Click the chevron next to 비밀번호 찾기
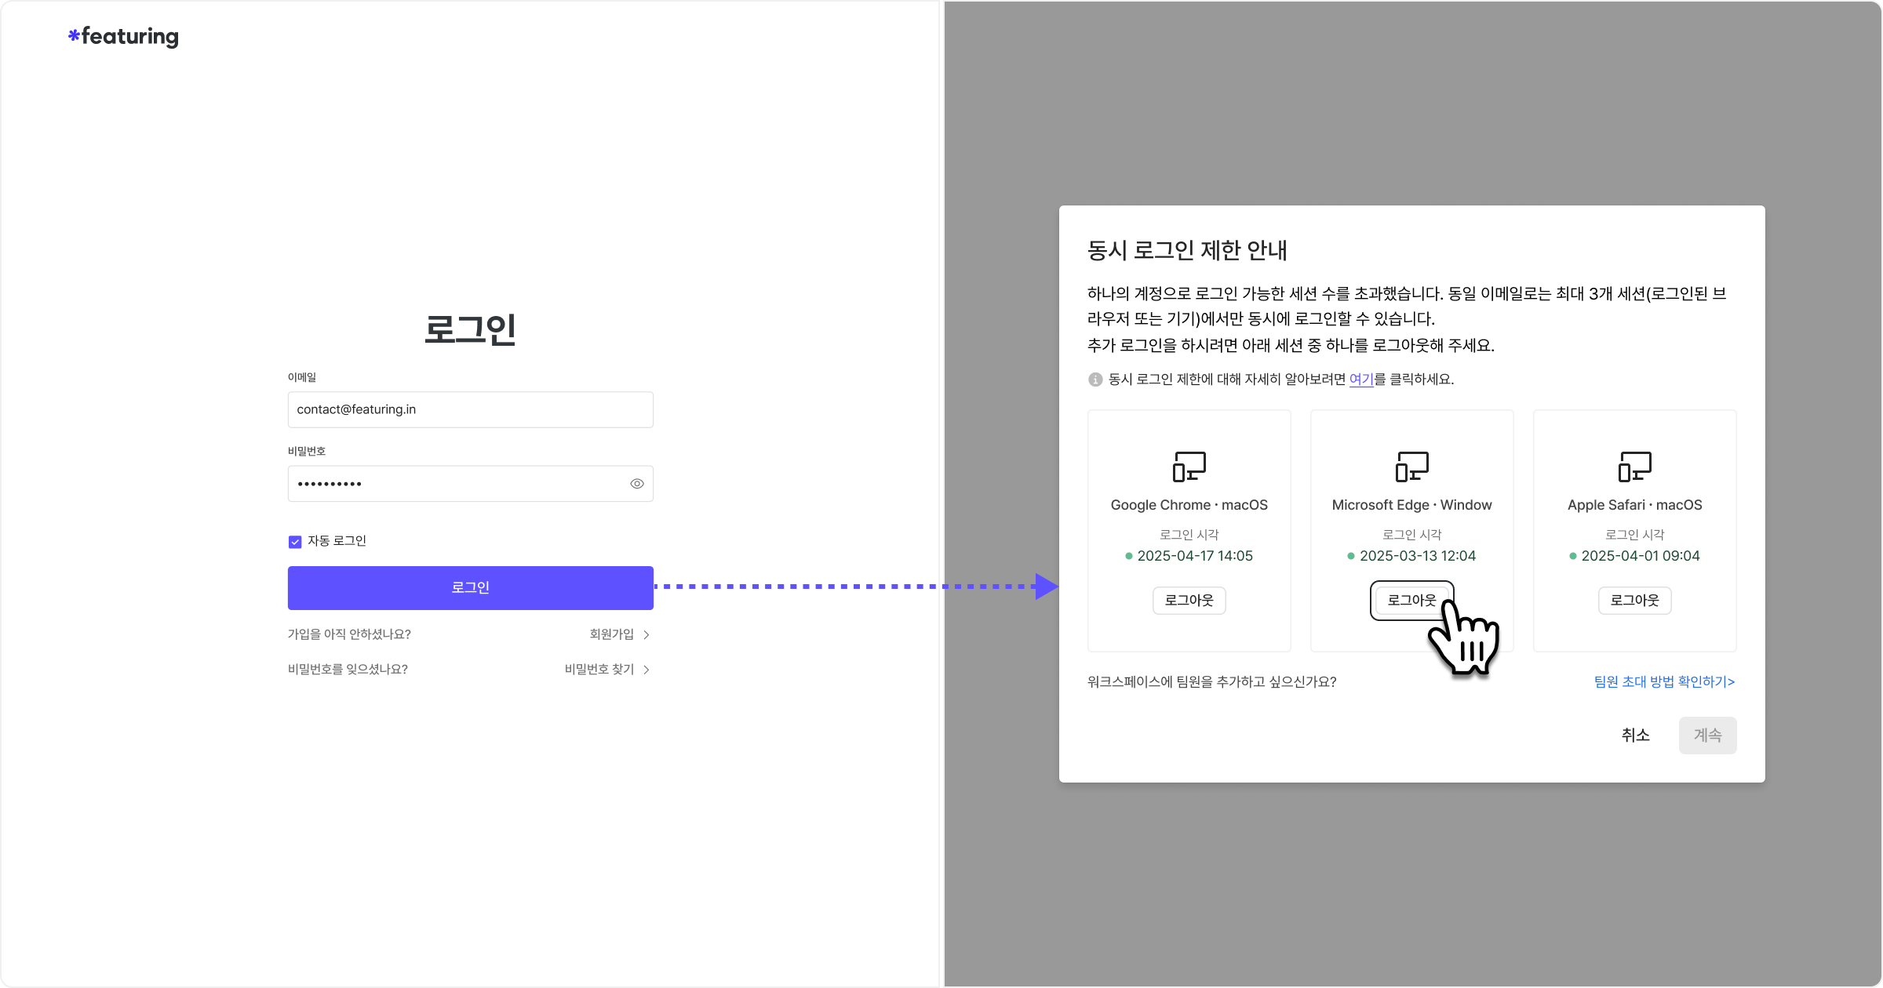Viewport: 1883px width, 988px height. tap(646, 670)
